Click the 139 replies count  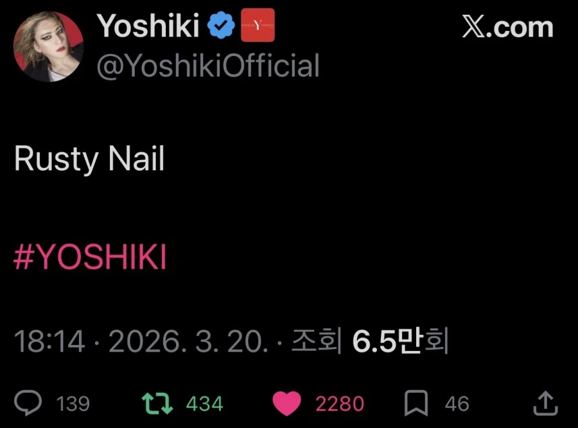(73, 404)
